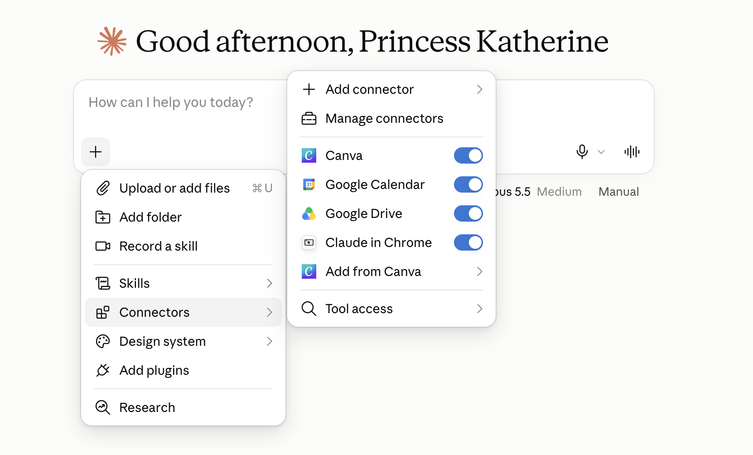The height and width of the screenshot is (455, 753).
Task: Click the Manual mode label
Action: point(618,192)
